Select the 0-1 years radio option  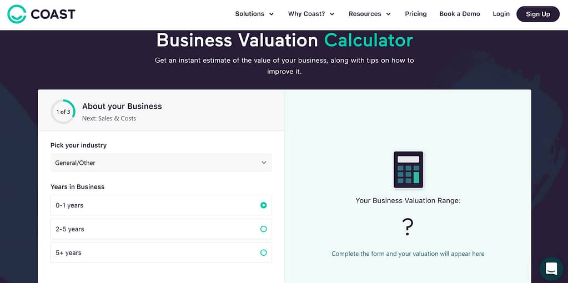point(161,205)
